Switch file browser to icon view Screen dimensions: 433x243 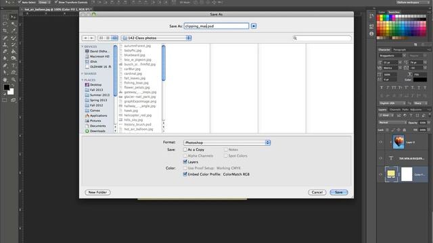coord(101,38)
